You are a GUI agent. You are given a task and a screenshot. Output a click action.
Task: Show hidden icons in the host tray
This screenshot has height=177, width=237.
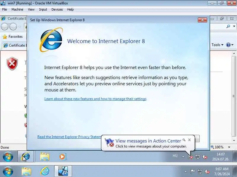click(186, 171)
